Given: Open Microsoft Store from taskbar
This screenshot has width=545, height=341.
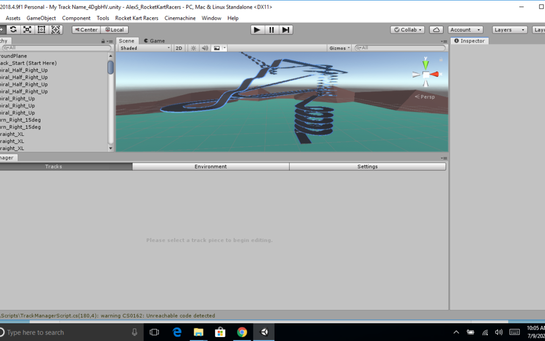Looking at the screenshot, I should tap(220, 332).
